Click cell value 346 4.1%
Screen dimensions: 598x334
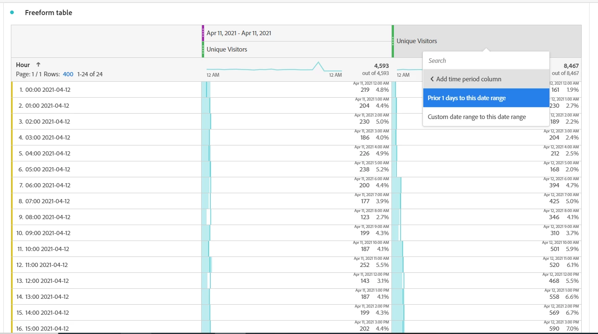coord(564,217)
